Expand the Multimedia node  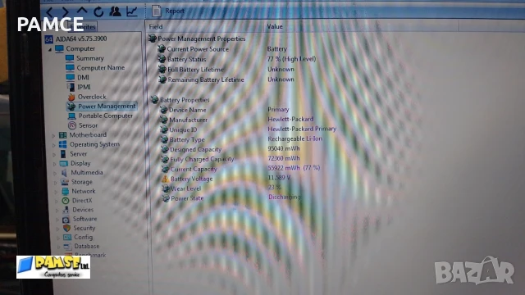(55, 173)
